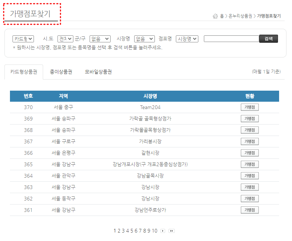Go to page 1 in pagination

115,231
